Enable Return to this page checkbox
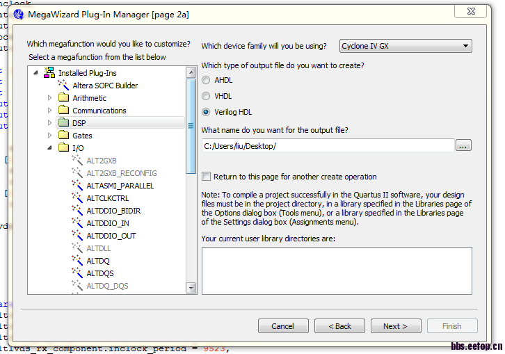This screenshot has width=505, height=354. click(206, 177)
